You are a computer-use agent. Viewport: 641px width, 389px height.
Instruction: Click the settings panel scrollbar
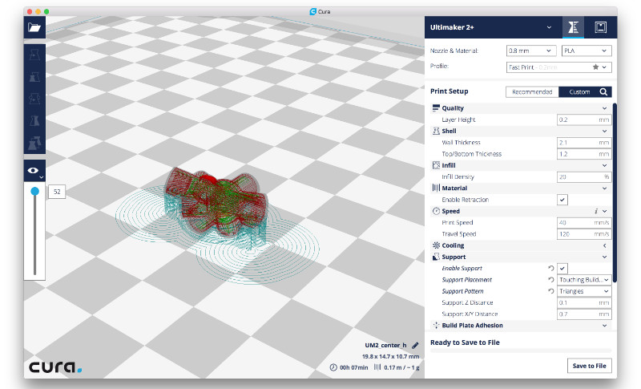click(x=615, y=192)
